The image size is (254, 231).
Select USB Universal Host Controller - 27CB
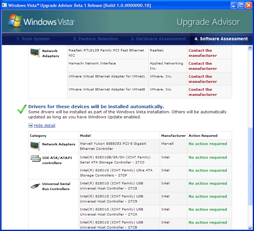click(112, 225)
